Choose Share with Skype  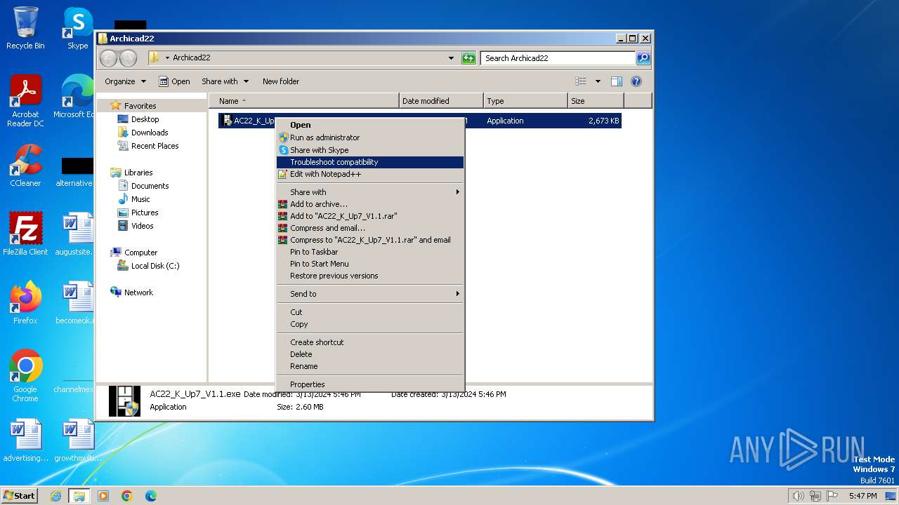(369, 150)
